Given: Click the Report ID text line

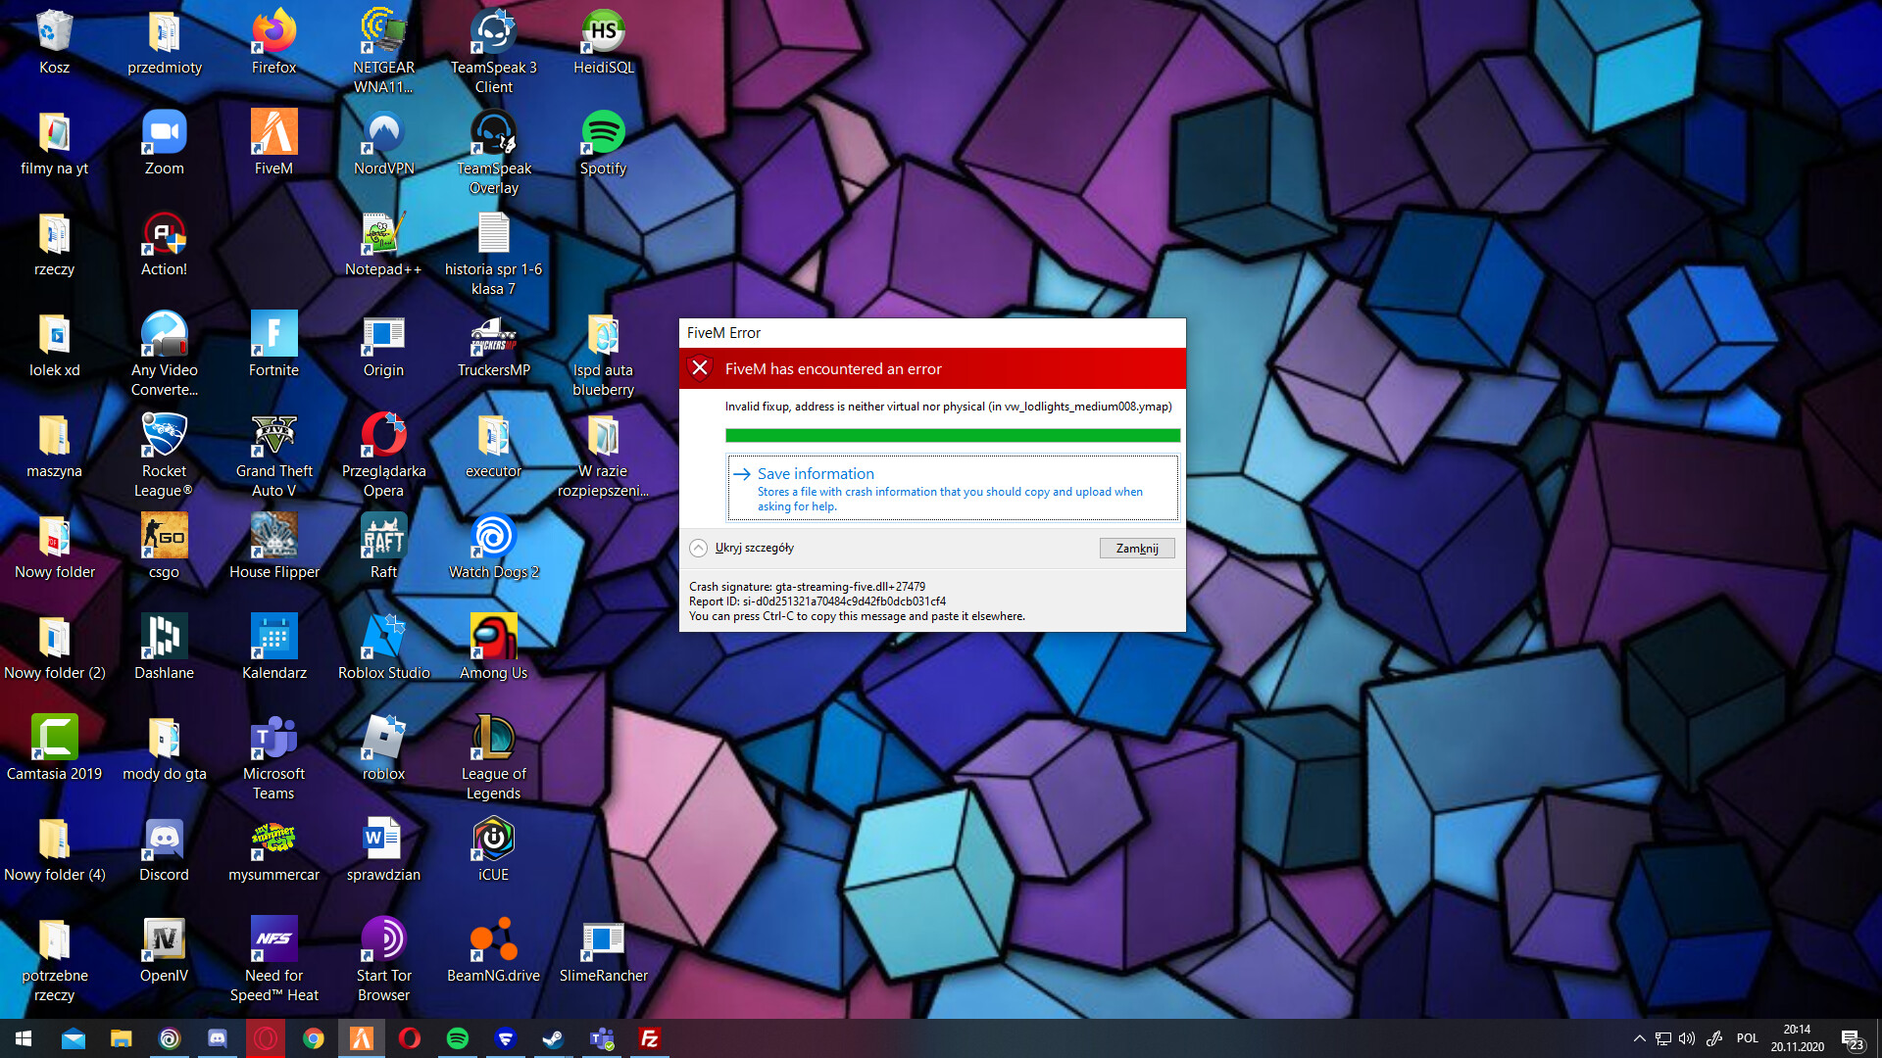Looking at the screenshot, I should [817, 601].
